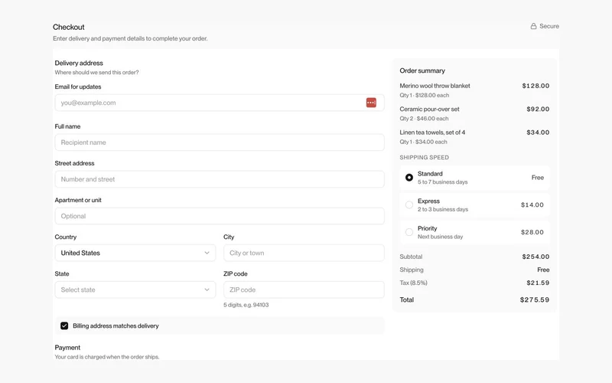Click the Order summary heading
This screenshot has width=612, height=383.
tap(422, 70)
